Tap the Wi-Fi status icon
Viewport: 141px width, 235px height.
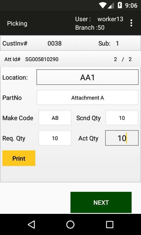click(103, 5)
